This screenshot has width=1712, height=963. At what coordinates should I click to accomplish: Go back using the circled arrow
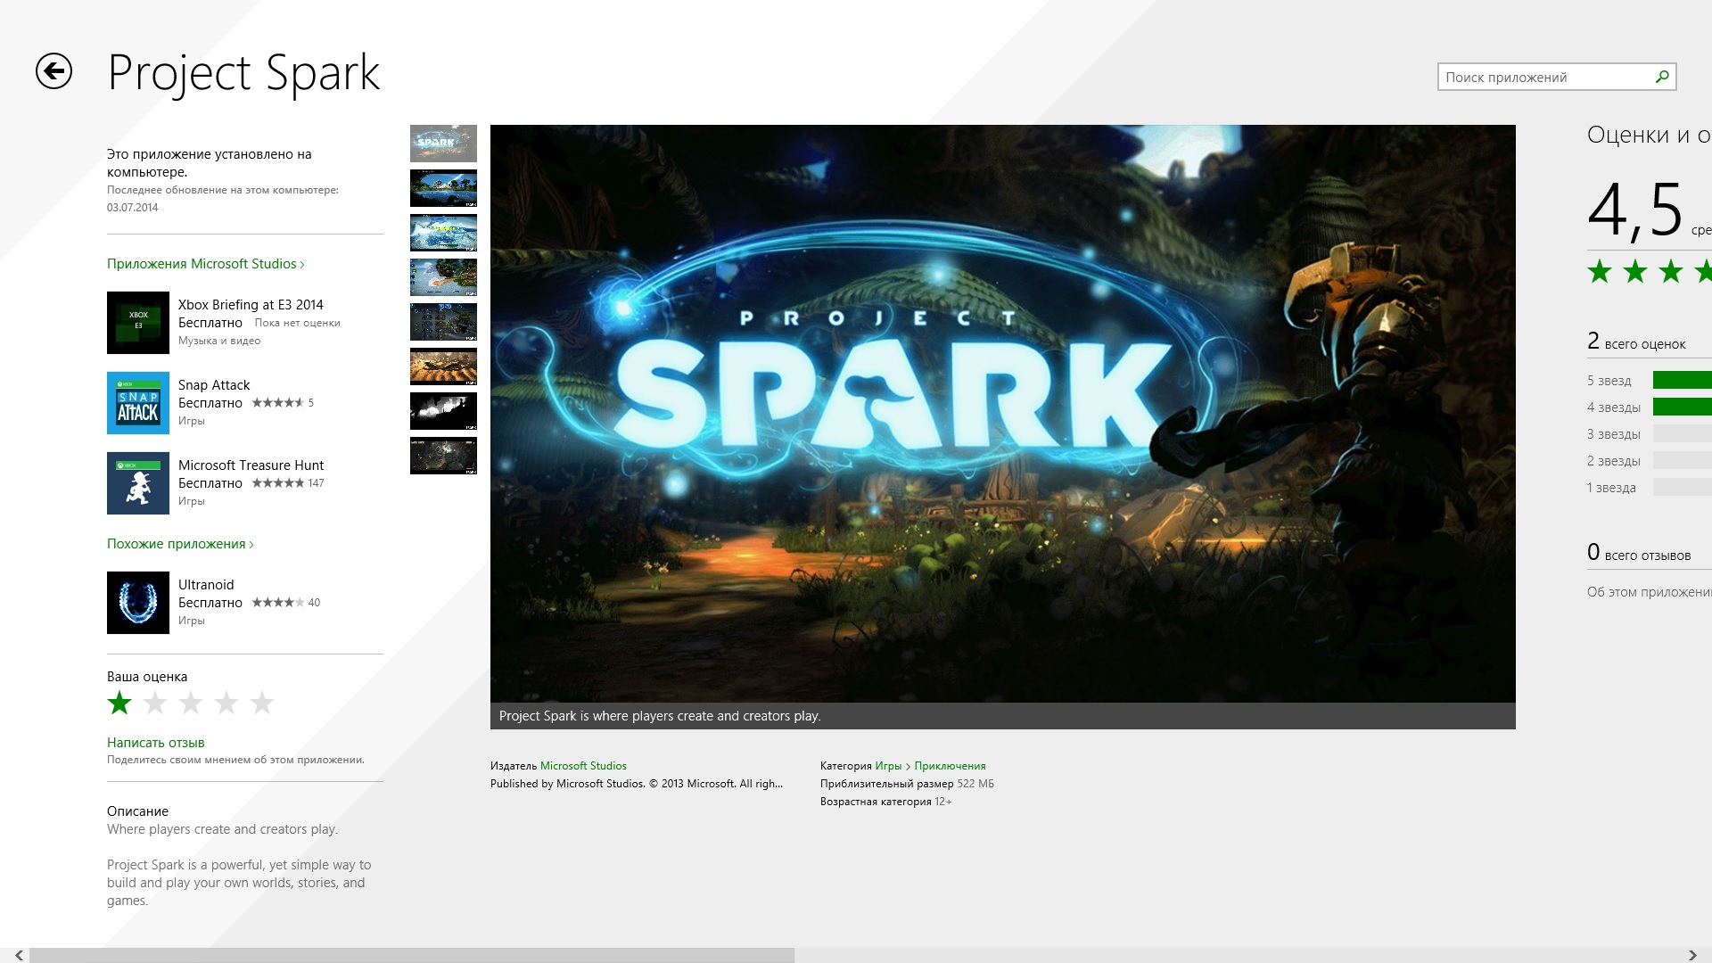click(53, 71)
